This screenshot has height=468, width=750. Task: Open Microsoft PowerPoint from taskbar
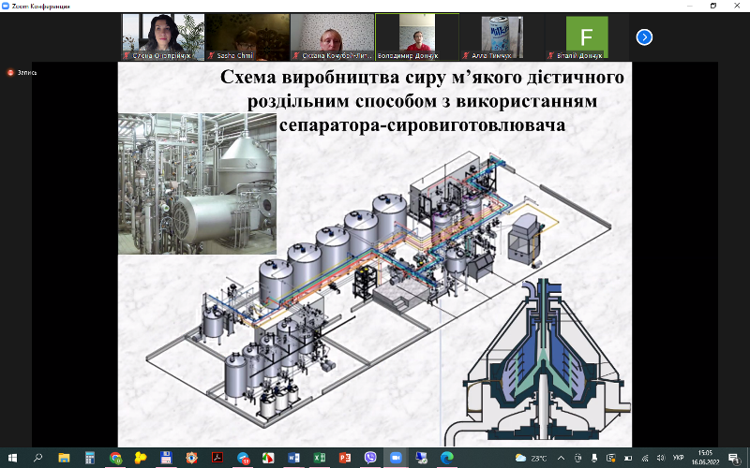coord(345,458)
